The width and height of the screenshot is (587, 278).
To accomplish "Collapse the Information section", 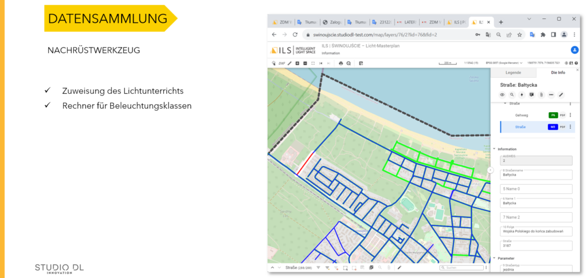I will pos(495,149).
